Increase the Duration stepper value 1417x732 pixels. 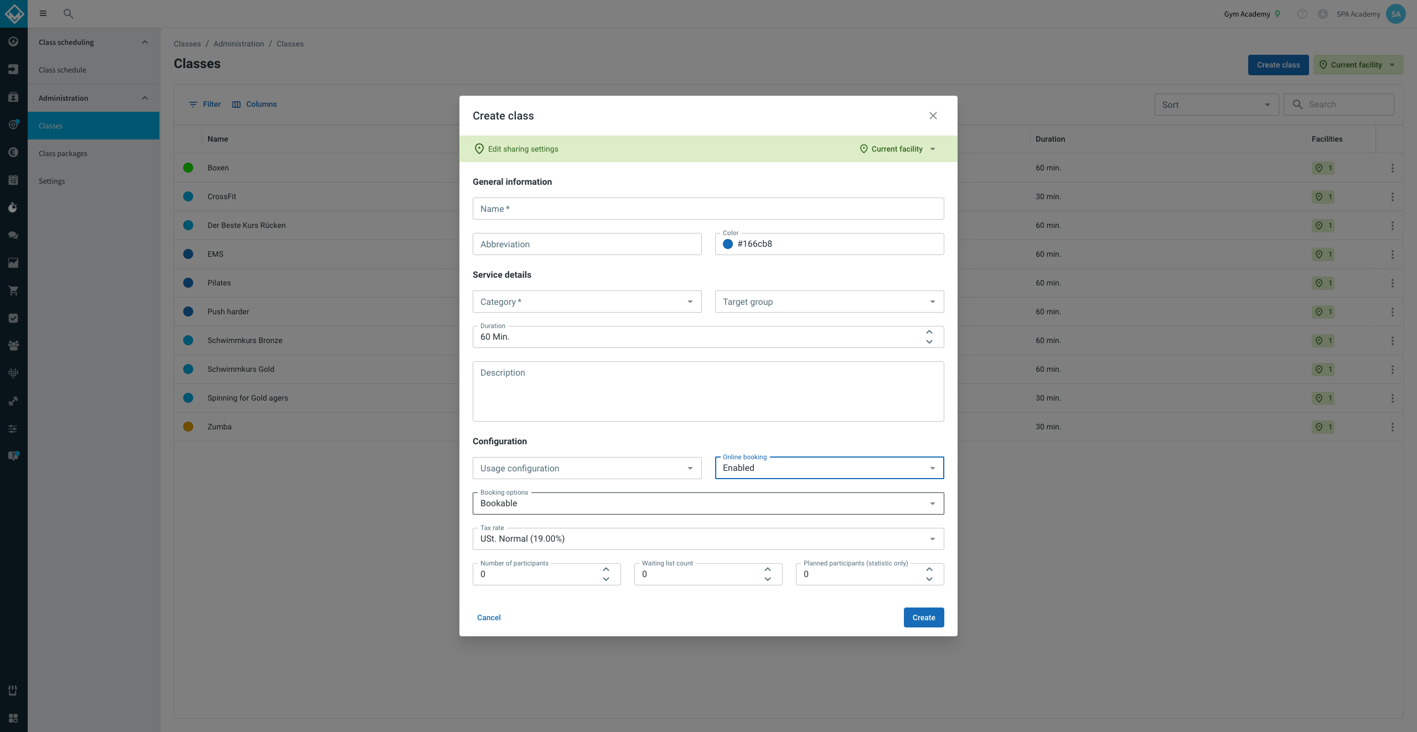pos(929,332)
